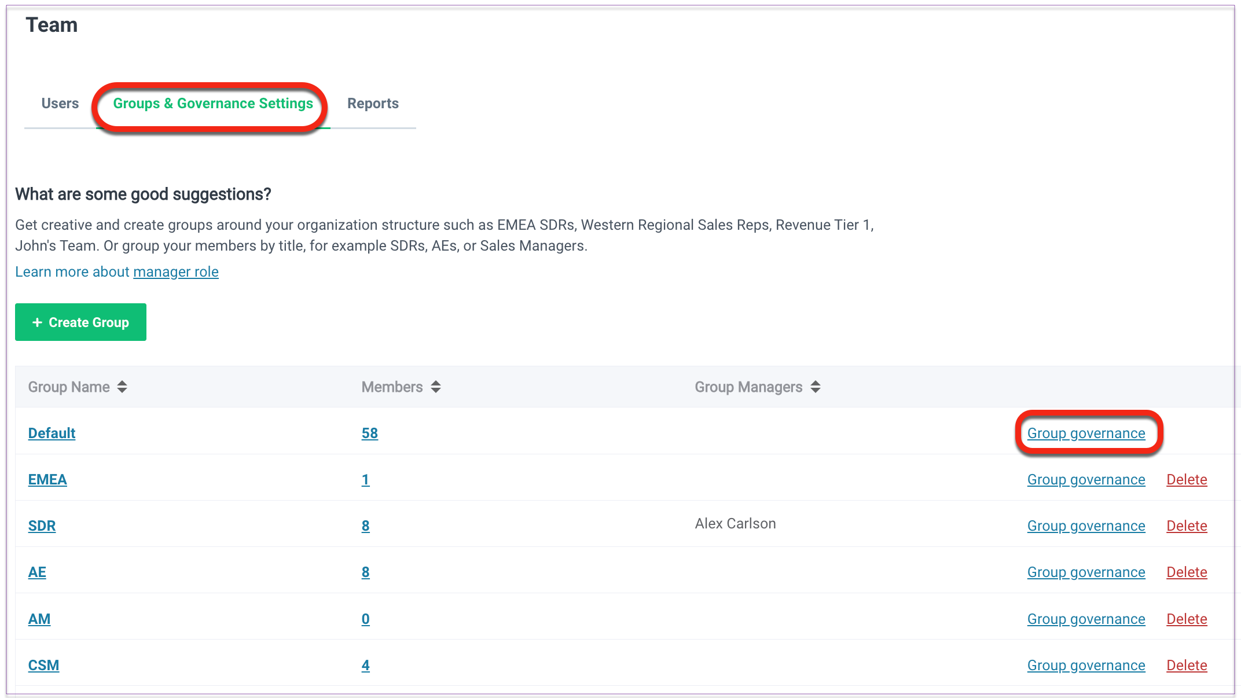View the 4 members of CSM
Viewport: 1241px width, 698px height.
point(365,666)
